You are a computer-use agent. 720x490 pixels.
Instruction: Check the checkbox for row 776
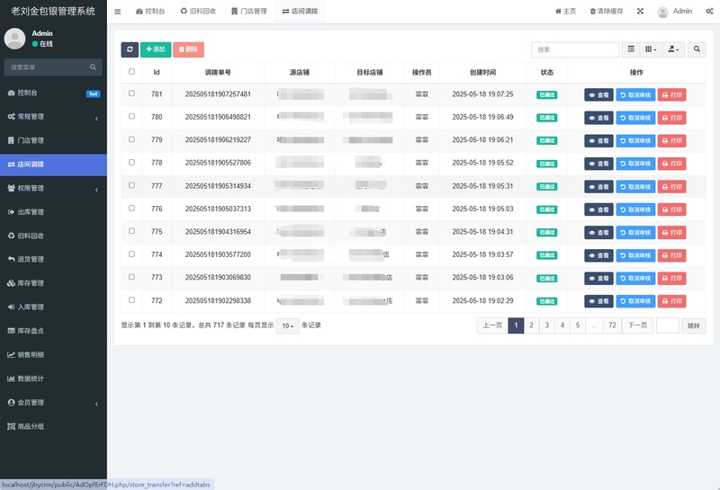pos(131,209)
